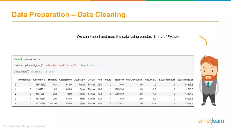Click CustomerId cell 15701354
The height and width of the screenshot is (130, 231).
(x=41, y=99)
